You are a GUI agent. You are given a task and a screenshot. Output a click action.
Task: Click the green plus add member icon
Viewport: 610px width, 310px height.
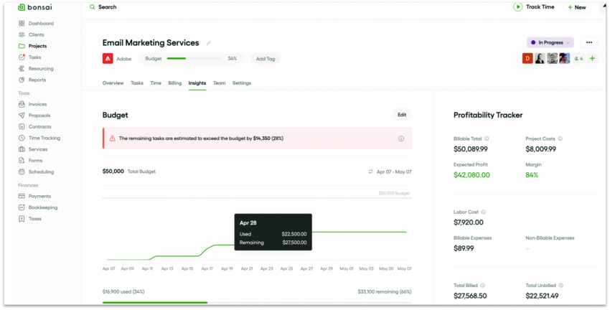592,59
